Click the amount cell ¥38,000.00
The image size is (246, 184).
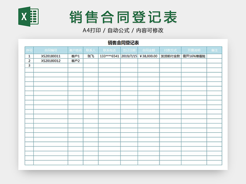148,56
